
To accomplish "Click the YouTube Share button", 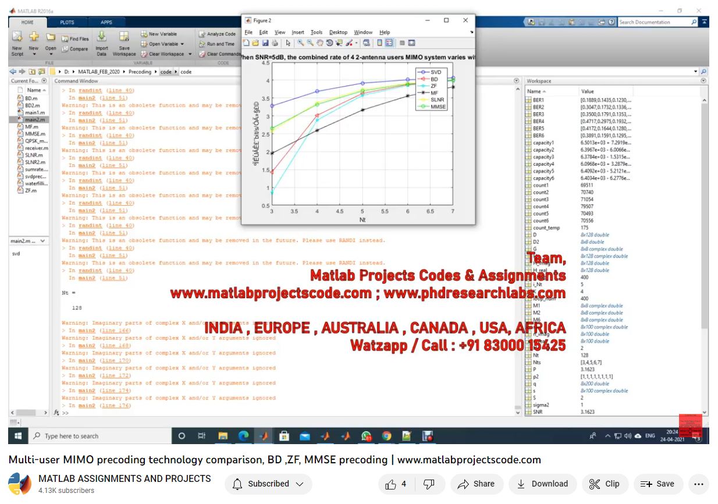I will (x=476, y=484).
